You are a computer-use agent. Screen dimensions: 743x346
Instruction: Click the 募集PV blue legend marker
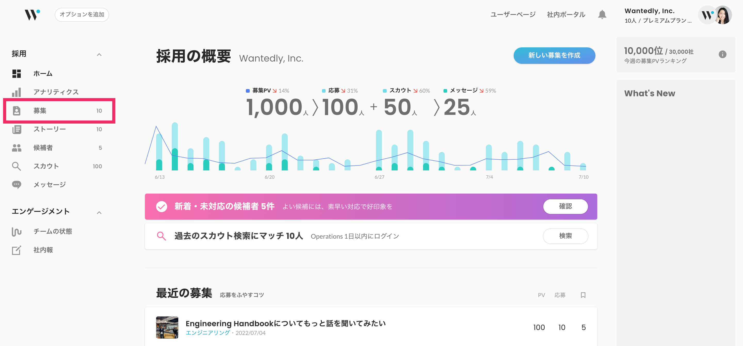(x=247, y=91)
